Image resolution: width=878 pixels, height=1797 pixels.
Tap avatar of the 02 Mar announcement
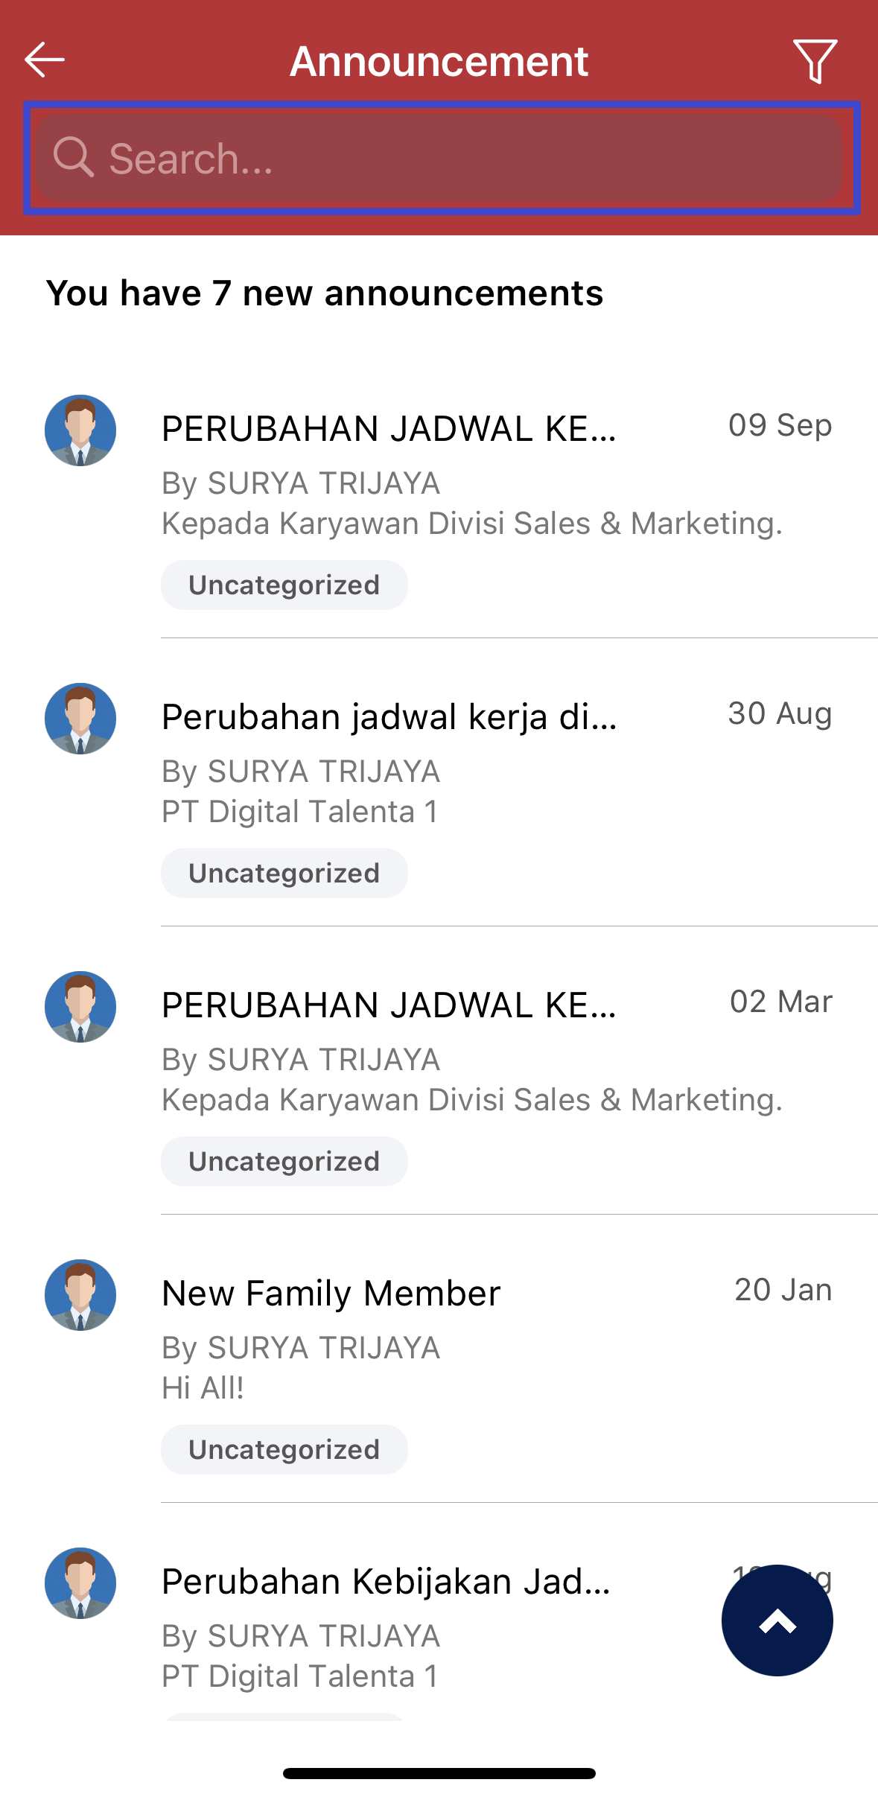pos(80,1007)
